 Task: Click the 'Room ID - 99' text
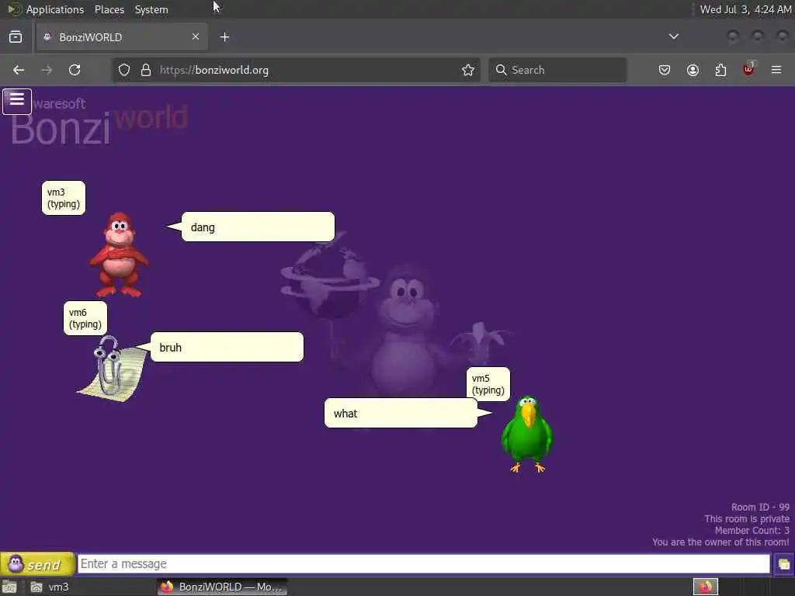click(x=760, y=508)
